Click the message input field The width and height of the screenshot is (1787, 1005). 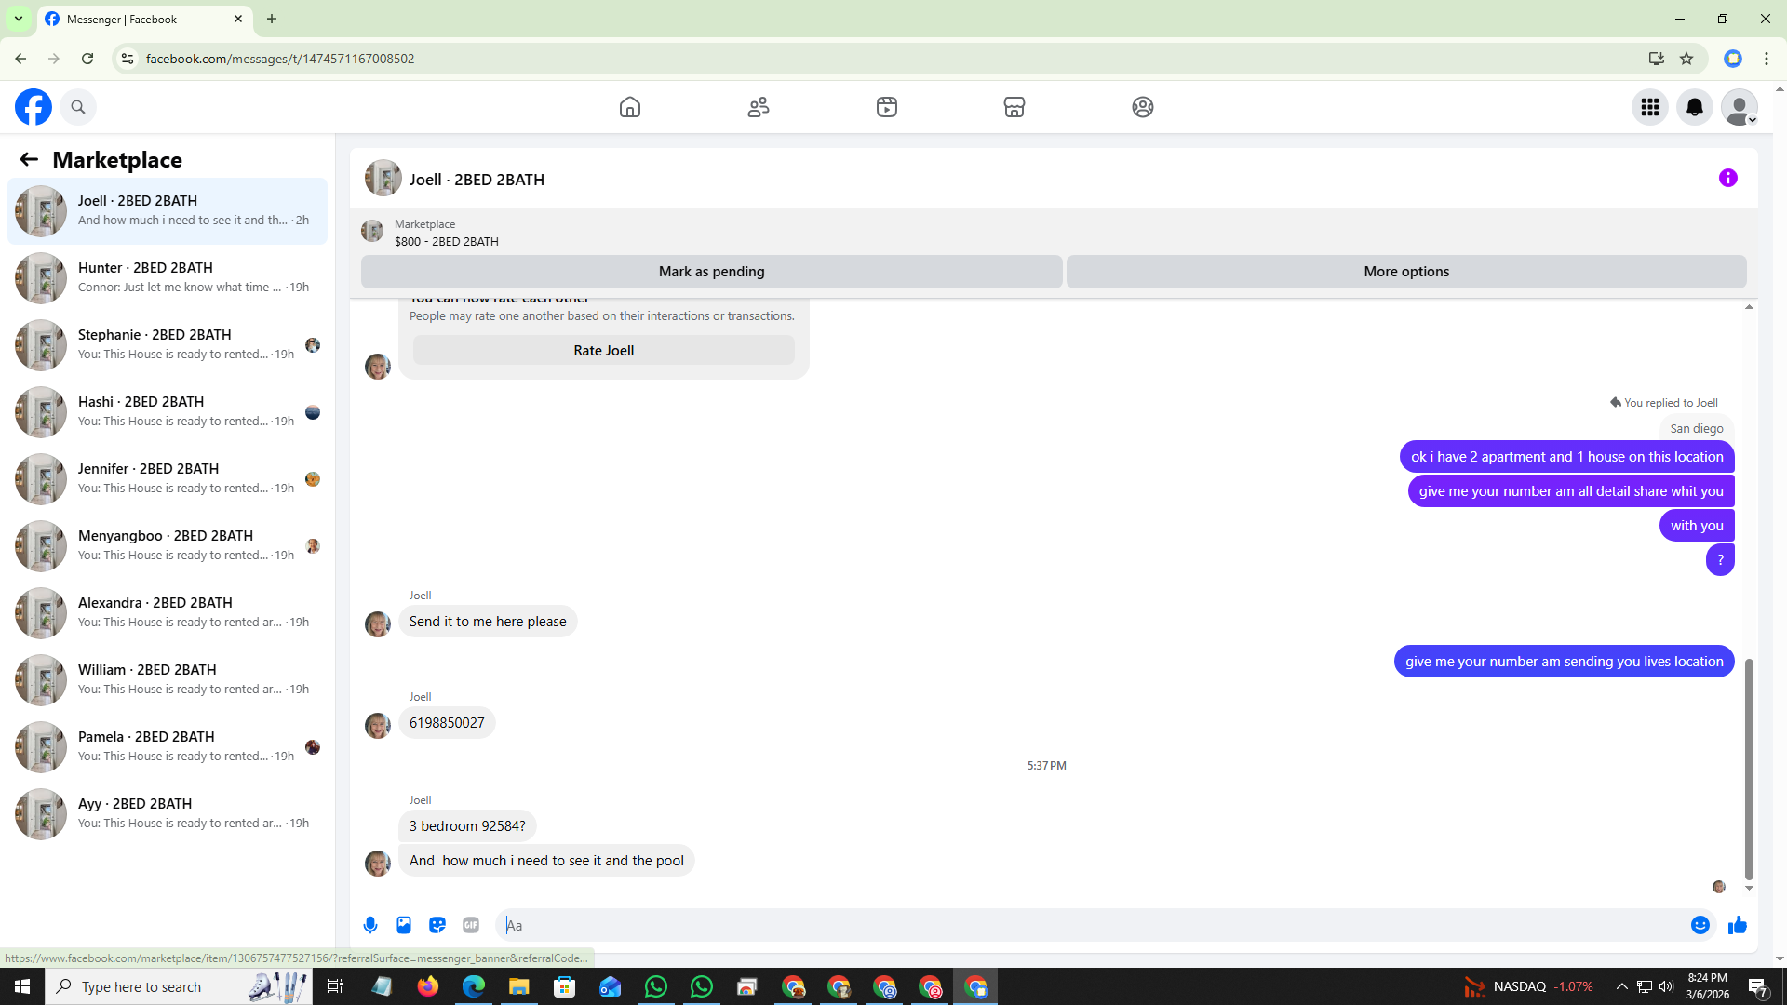(x=1089, y=925)
